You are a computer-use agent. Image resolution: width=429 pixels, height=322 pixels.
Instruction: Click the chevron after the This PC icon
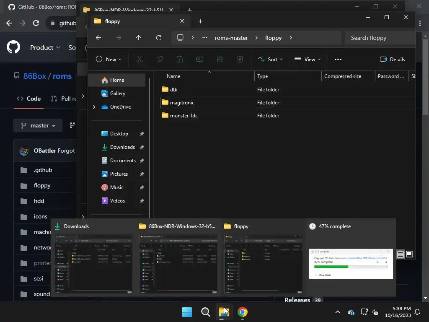pyautogui.click(x=193, y=38)
